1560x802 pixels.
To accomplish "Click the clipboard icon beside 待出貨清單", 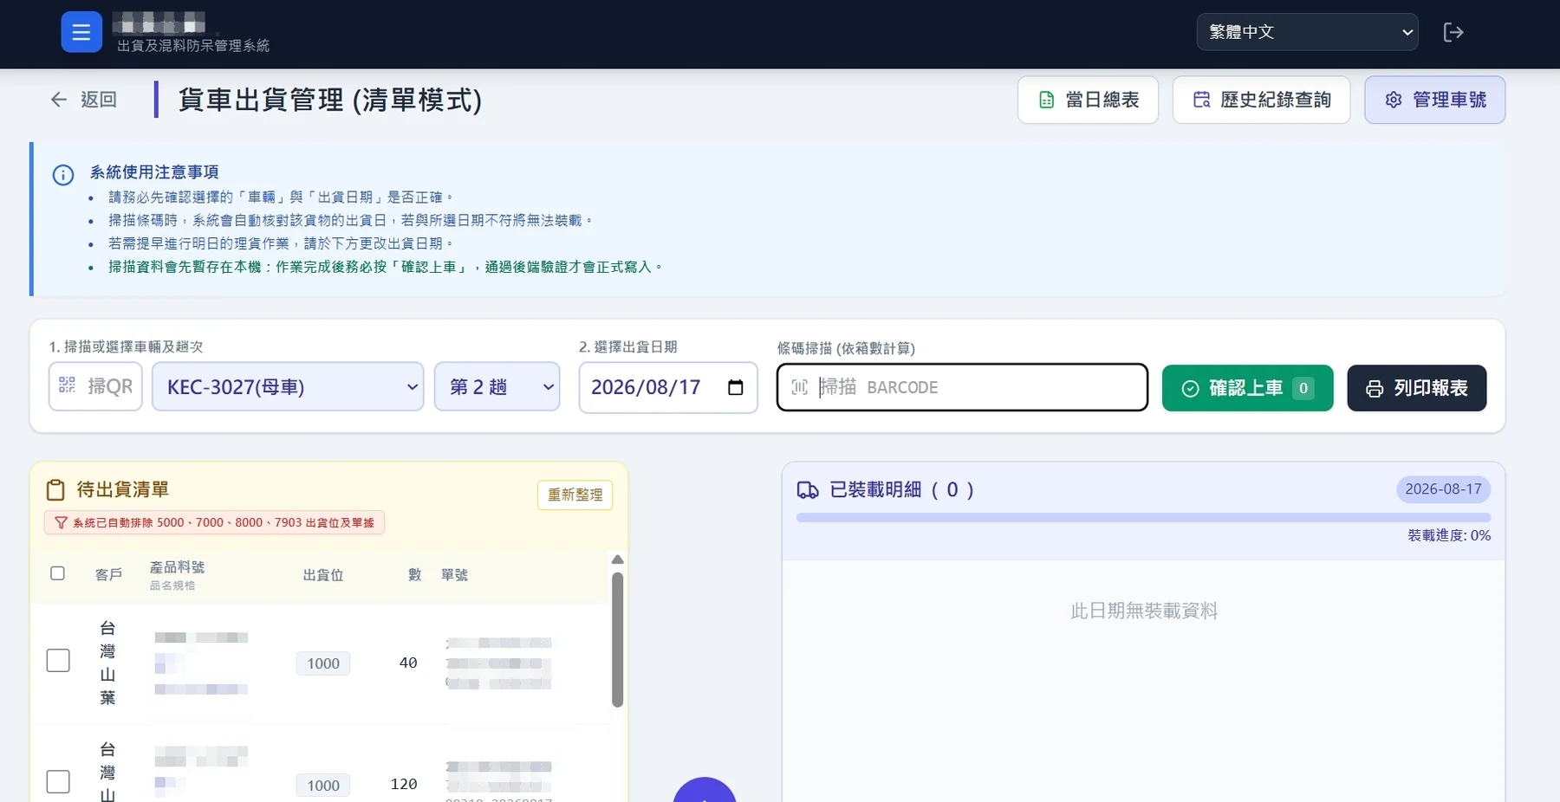I will point(55,490).
